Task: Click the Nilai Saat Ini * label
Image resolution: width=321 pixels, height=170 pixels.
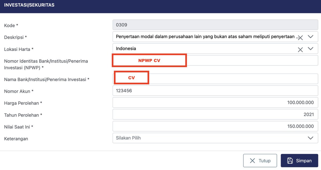Action: 19,127
